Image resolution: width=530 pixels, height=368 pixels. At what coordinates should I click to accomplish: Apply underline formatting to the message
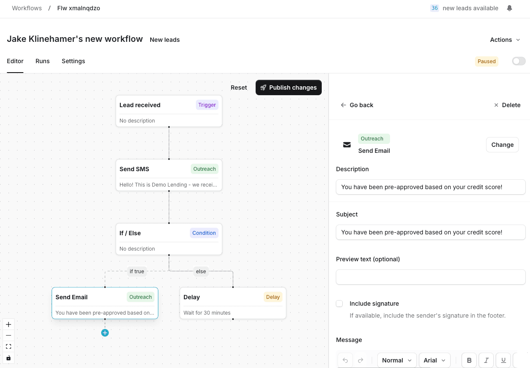pyautogui.click(x=503, y=360)
